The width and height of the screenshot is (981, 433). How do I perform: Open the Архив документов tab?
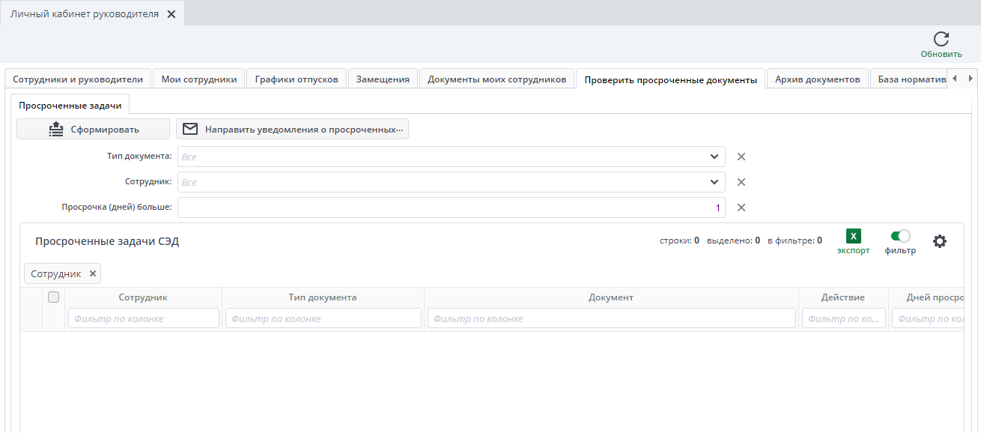(x=817, y=79)
